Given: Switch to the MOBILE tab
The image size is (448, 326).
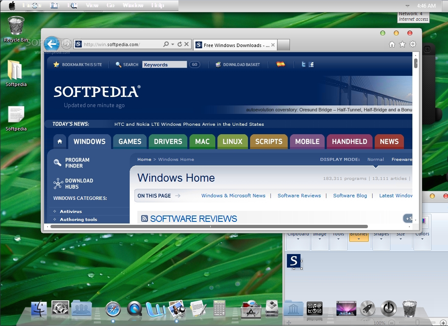Looking at the screenshot, I should click(x=307, y=141).
